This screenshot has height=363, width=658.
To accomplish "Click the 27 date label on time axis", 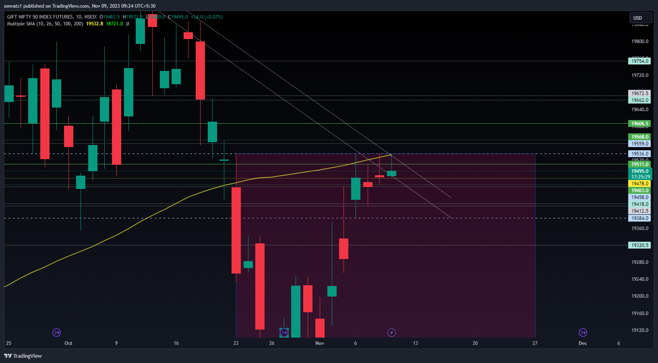I will [535, 343].
